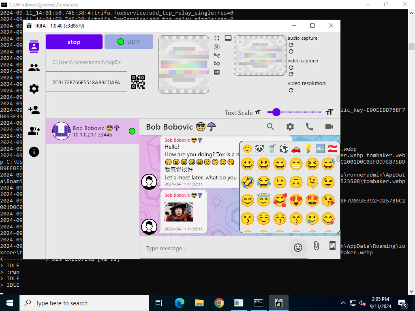
Task: Select the soccer ball activities emoji category
Action: coord(284,149)
